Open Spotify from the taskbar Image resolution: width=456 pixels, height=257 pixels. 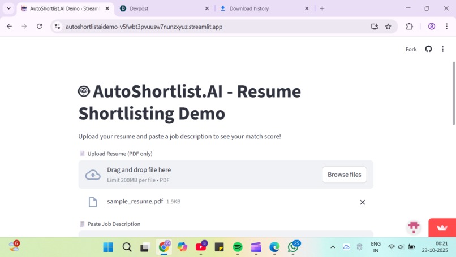point(238,247)
